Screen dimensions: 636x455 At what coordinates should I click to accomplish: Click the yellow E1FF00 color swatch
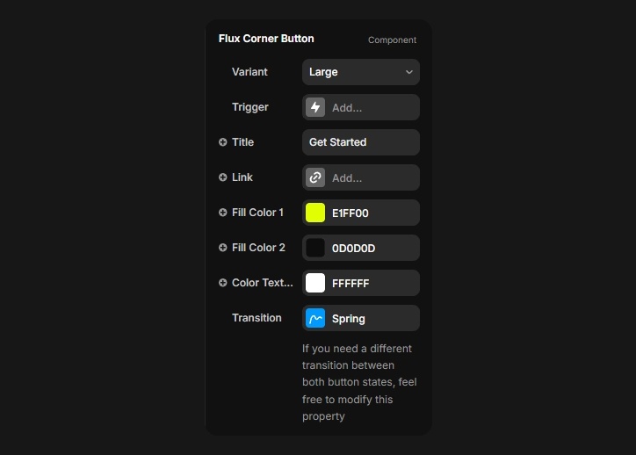coord(315,213)
